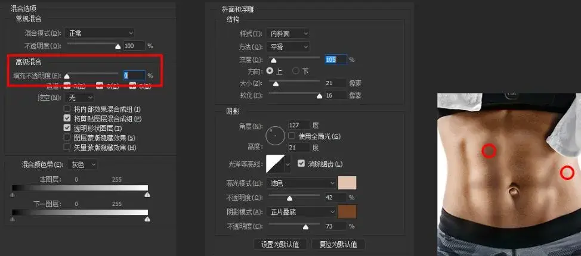The width and height of the screenshot is (581, 256).
Task: Click the highlight 不透明度 field showing 42
Action: coord(336,198)
